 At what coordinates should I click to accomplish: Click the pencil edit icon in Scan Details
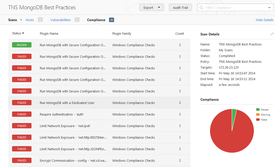[272, 34]
